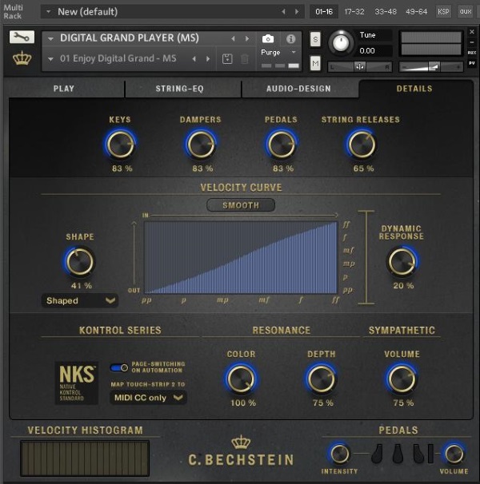
Task: Click the velocity curve graph display
Action: tap(242, 257)
